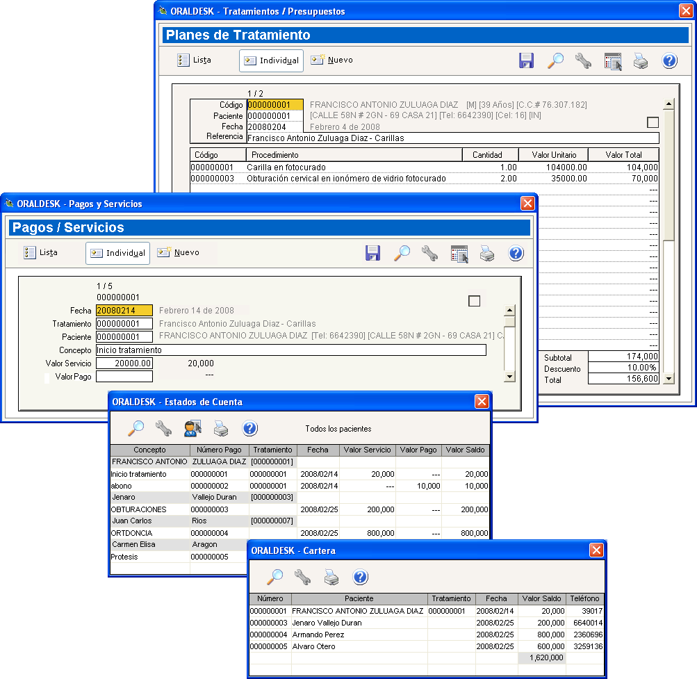
Task: Focus the Tratamiento field in Pagos / Servicios
Action: [124, 324]
